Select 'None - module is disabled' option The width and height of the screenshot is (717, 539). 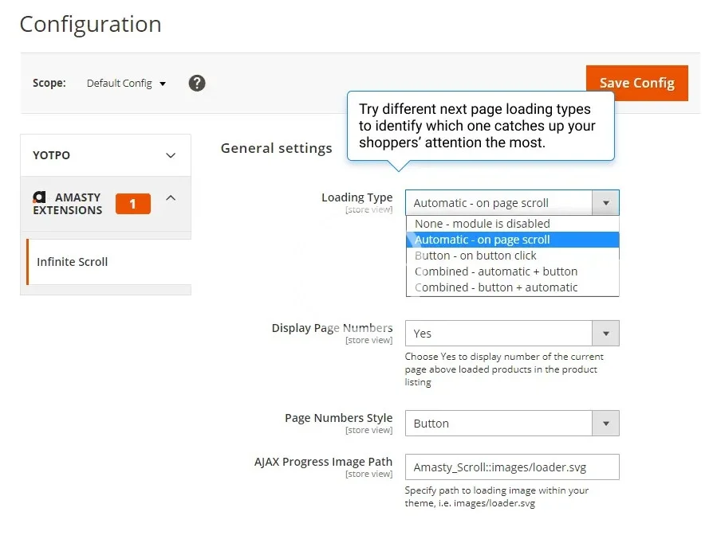[x=482, y=224]
